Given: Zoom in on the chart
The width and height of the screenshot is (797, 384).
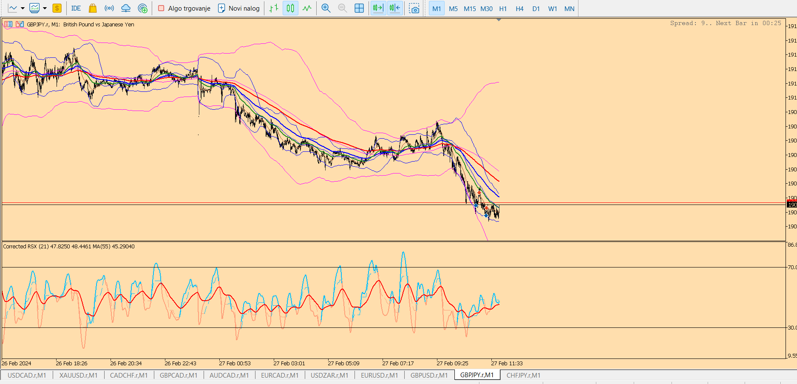Looking at the screenshot, I should [x=326, y=8].
